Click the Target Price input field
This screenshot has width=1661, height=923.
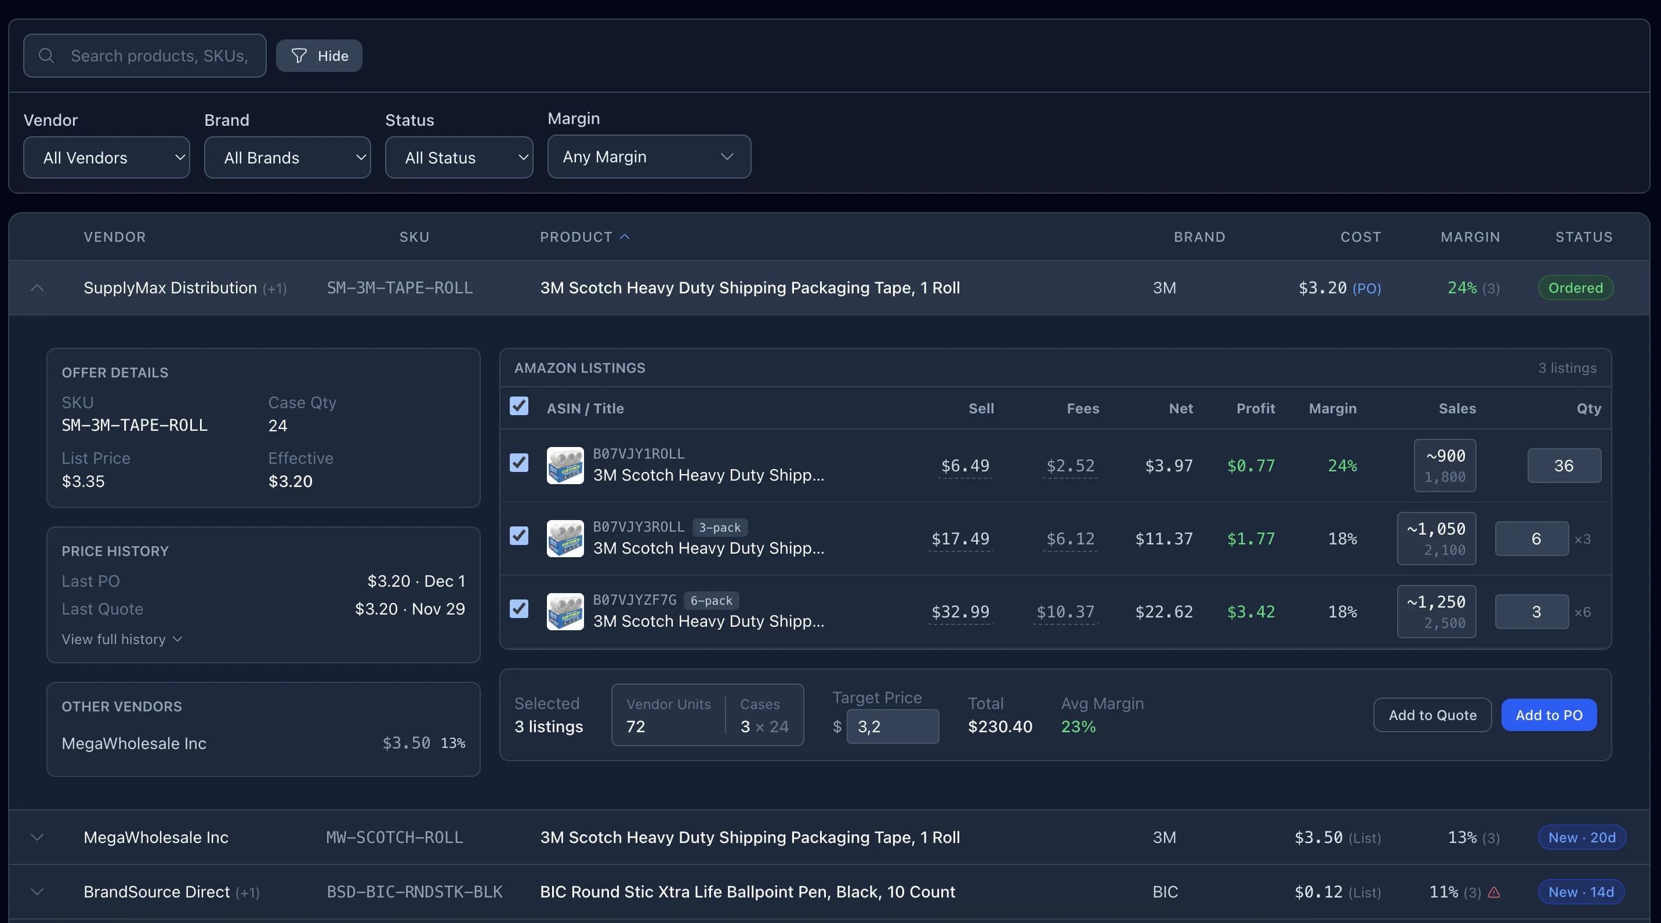[893, 726]
